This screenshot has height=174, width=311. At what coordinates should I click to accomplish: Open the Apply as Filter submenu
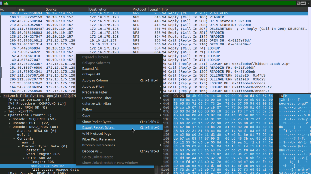coord(93,87)
